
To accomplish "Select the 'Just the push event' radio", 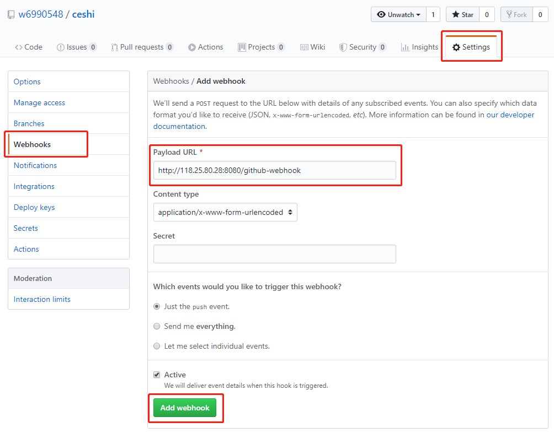I will click(157, 306).
